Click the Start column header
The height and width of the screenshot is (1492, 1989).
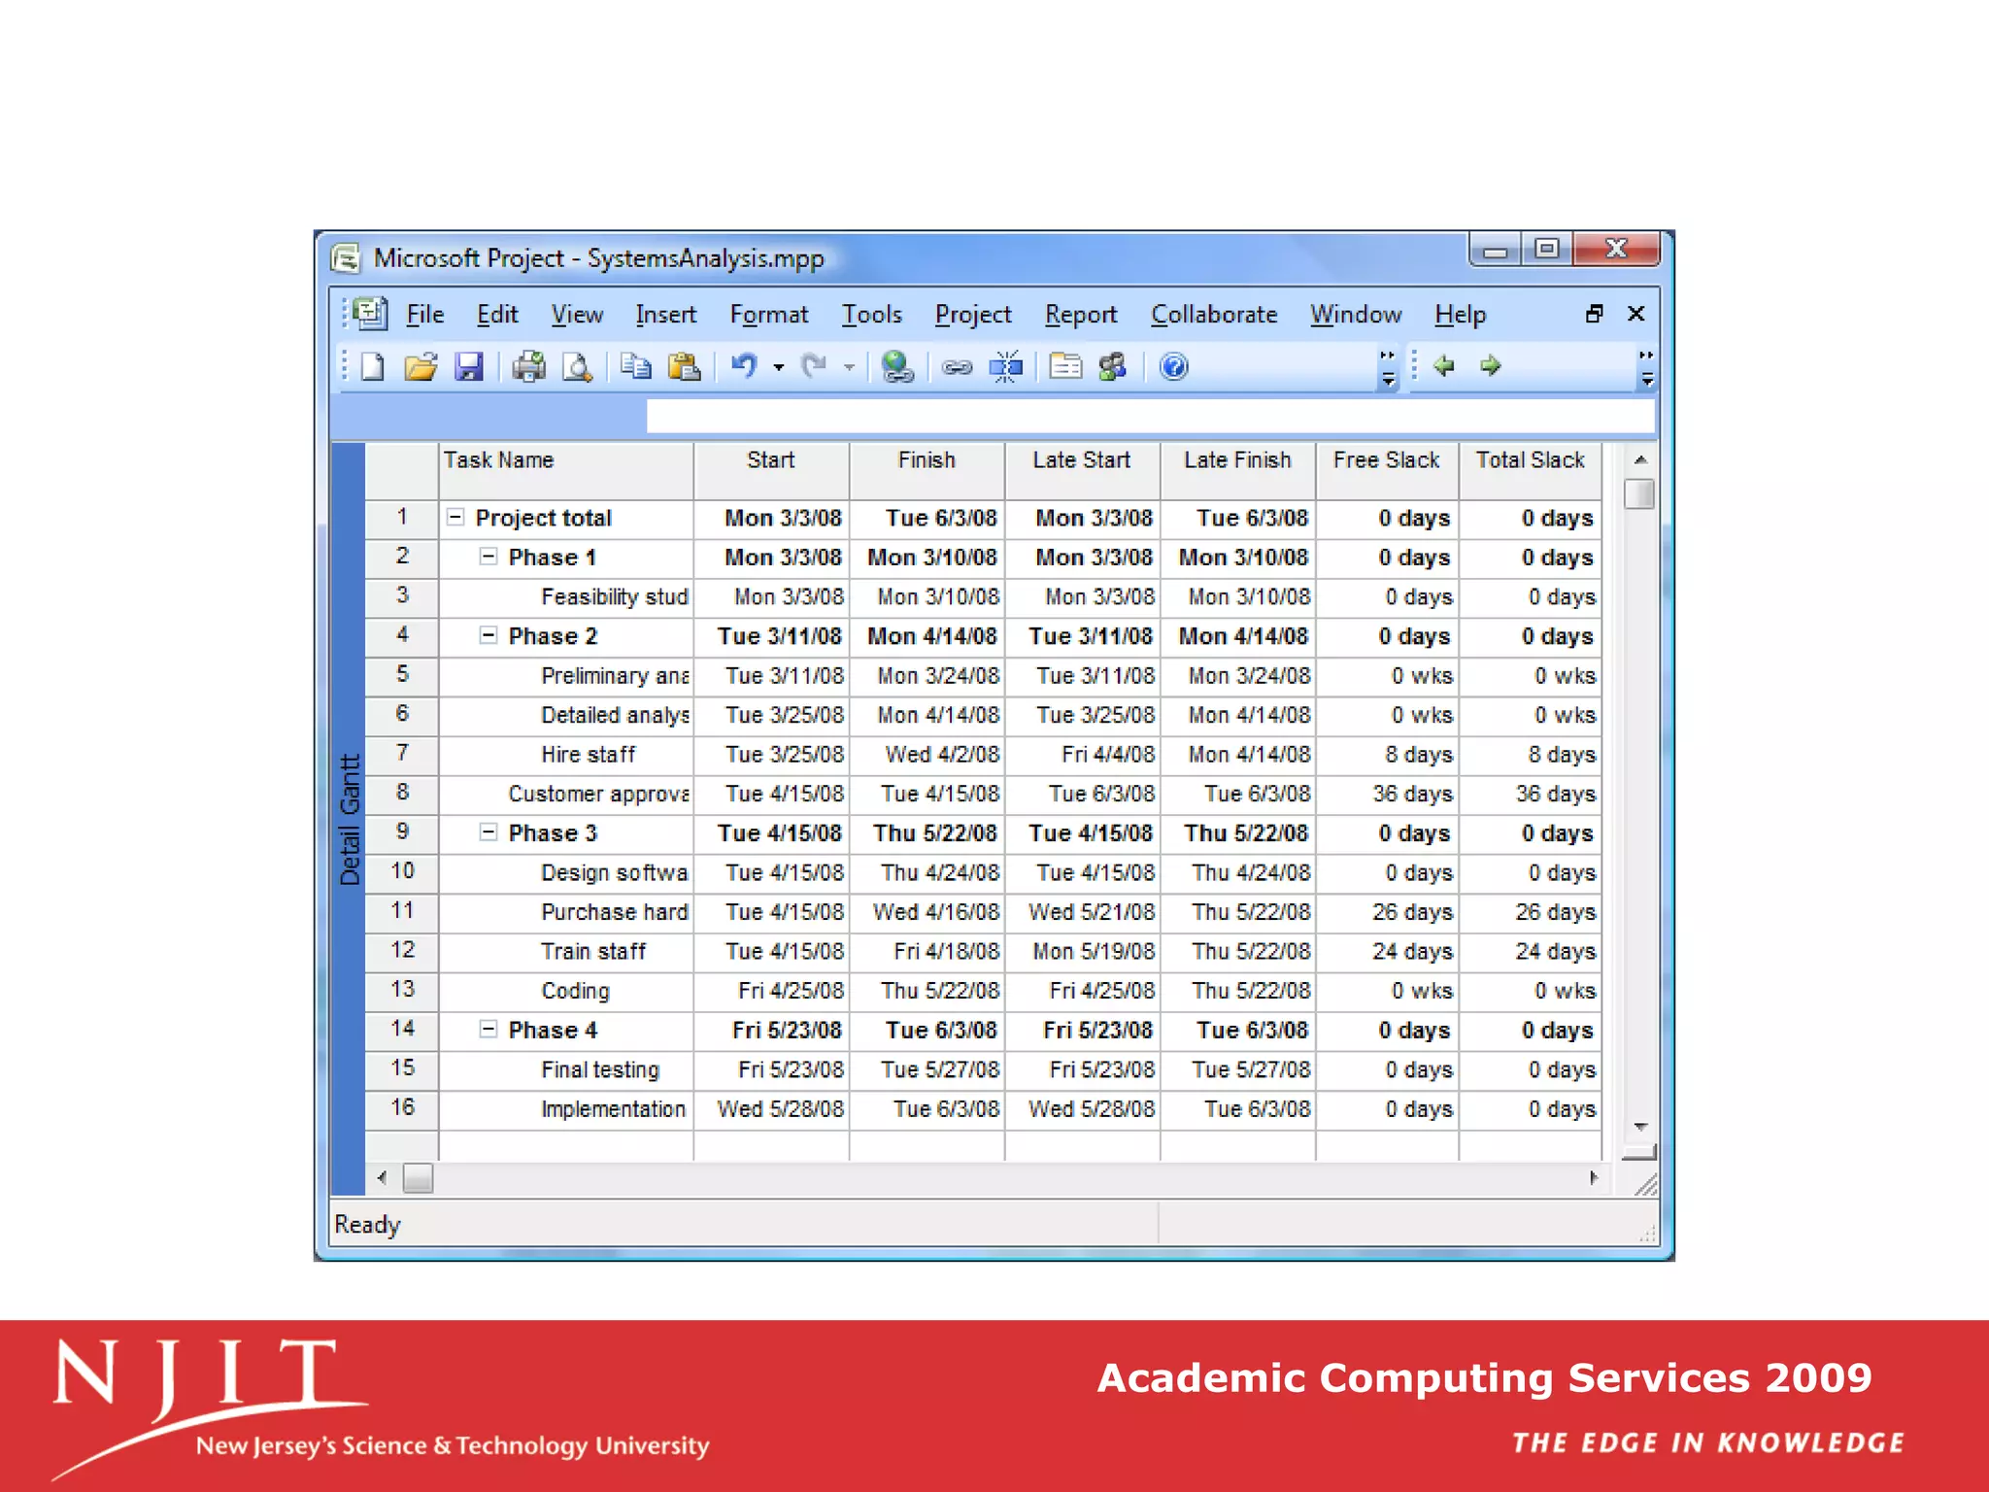[771, 471]
